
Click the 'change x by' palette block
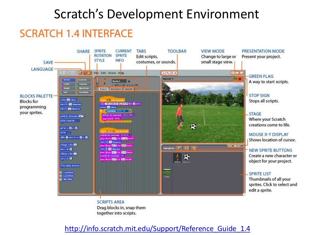tap(68, 145)
